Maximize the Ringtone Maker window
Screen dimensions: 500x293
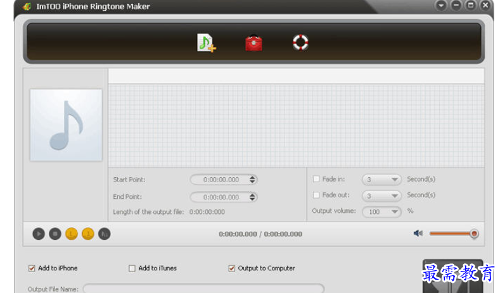[471, 6]
